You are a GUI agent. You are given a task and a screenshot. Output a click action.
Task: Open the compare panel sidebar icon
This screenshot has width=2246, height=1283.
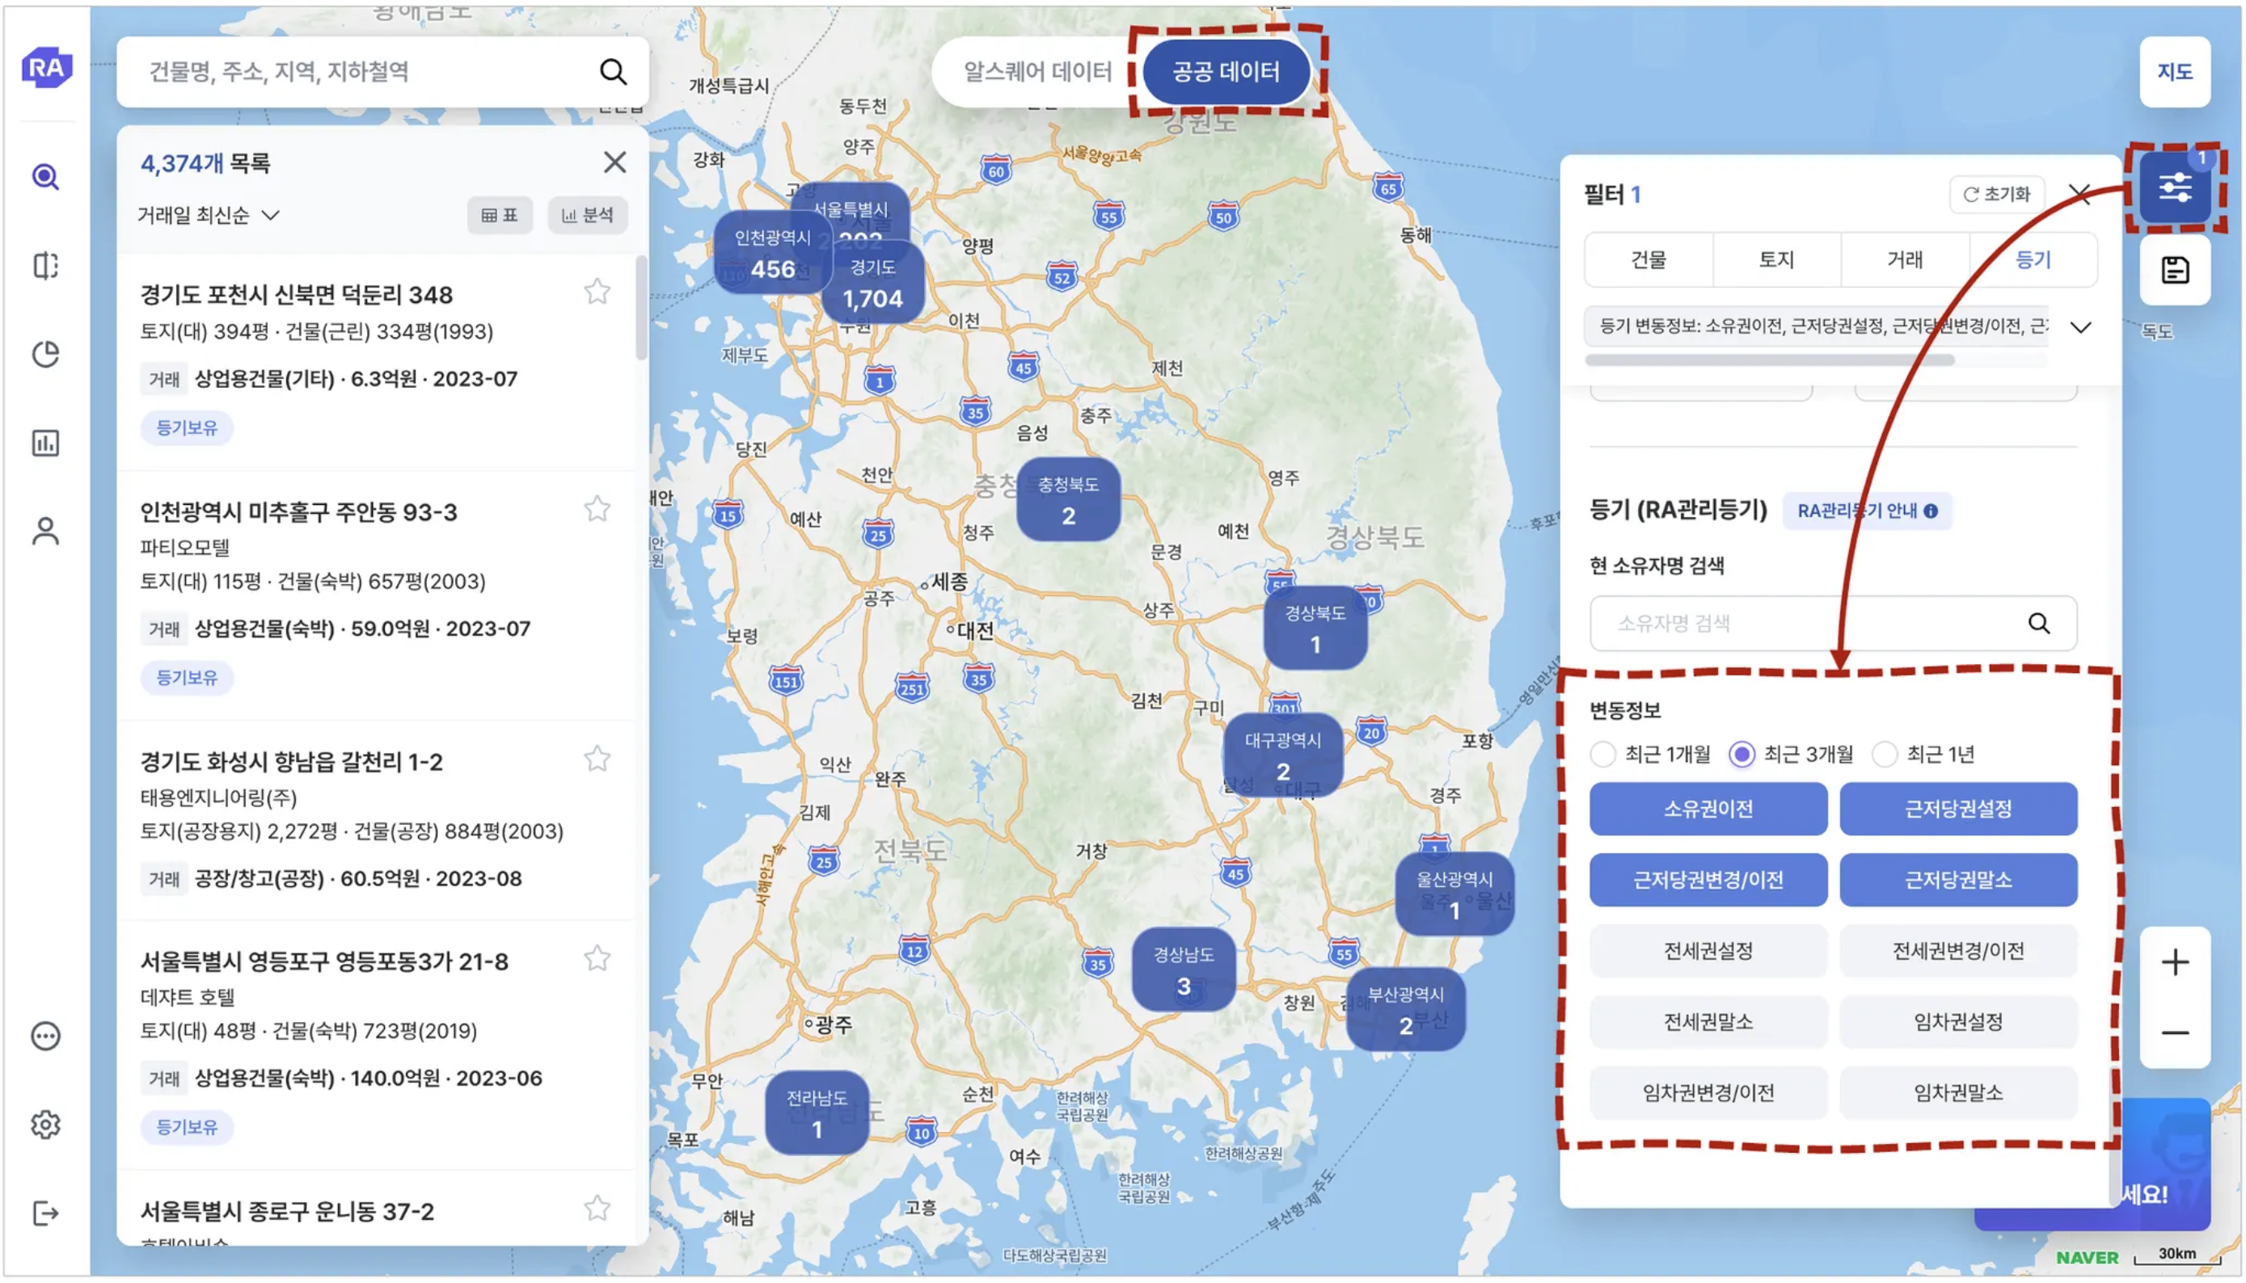click(x=46, y=265)
